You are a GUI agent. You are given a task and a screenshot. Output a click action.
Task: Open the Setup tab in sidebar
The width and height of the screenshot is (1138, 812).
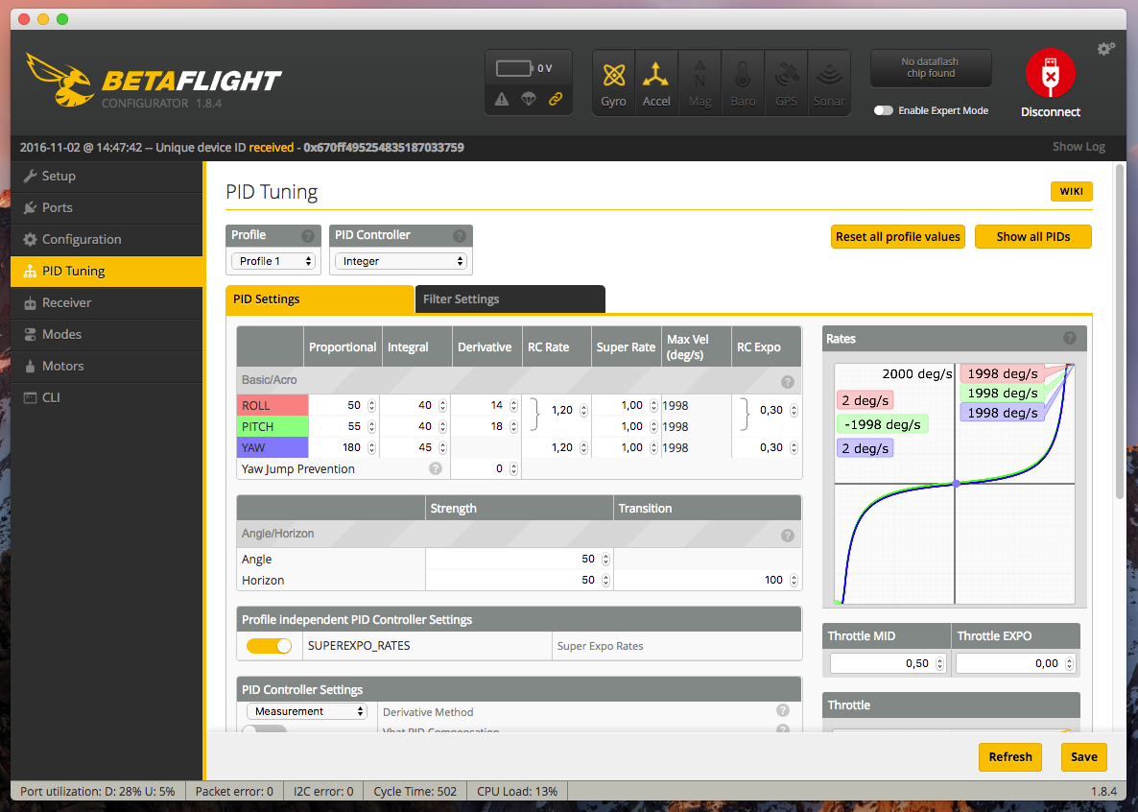tap(107, 176)
